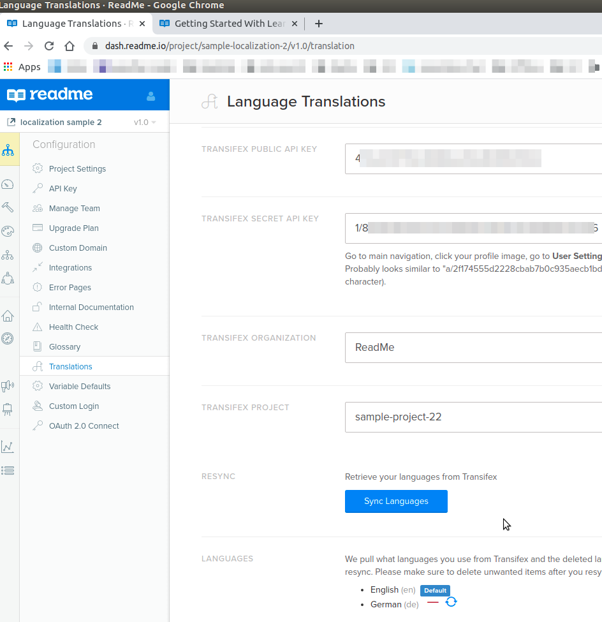This screenshot has height=622, width=602.
Task: Switch to Getting Started With Lear tab
Action: point(228,24)
